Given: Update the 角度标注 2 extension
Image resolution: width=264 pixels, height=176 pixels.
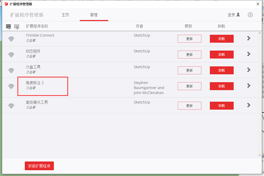Looking at the screenshot, I should point(189,86).
